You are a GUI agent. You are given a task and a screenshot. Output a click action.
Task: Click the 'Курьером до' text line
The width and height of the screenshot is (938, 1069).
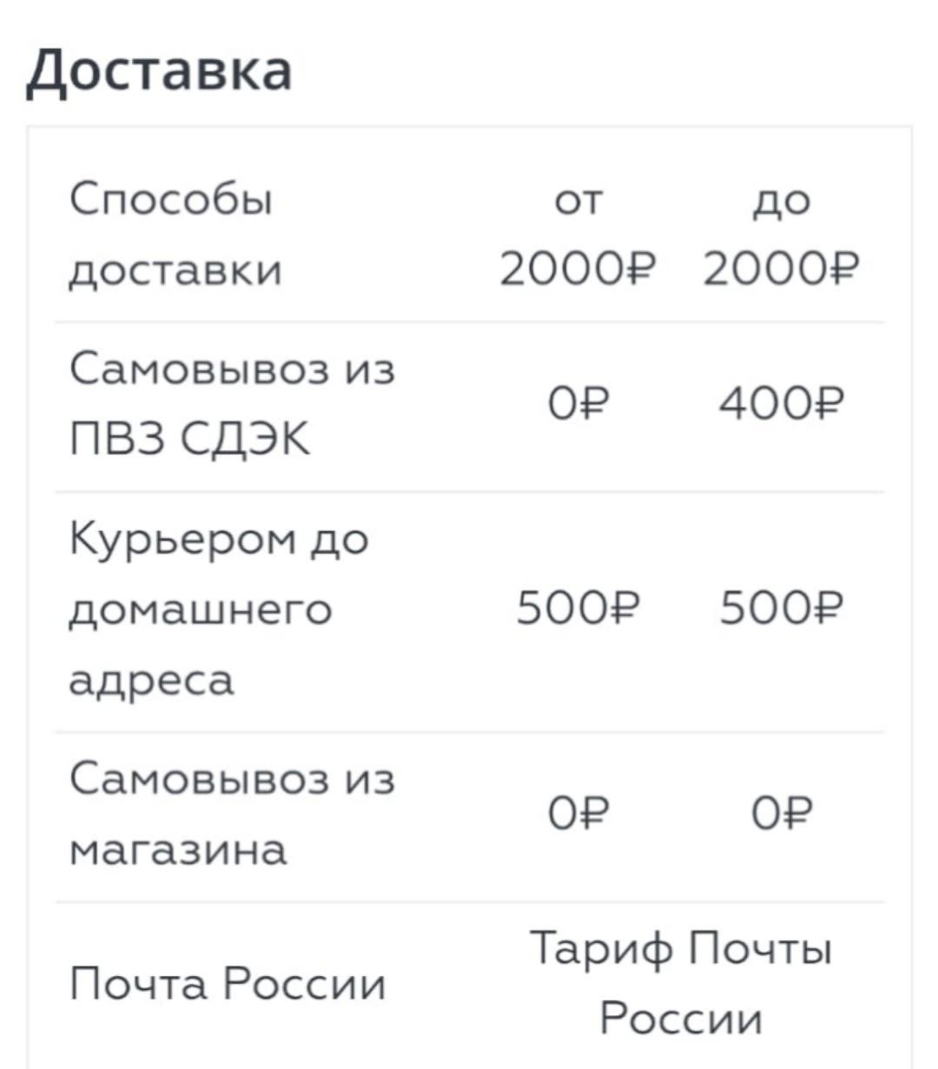(219, 541)
